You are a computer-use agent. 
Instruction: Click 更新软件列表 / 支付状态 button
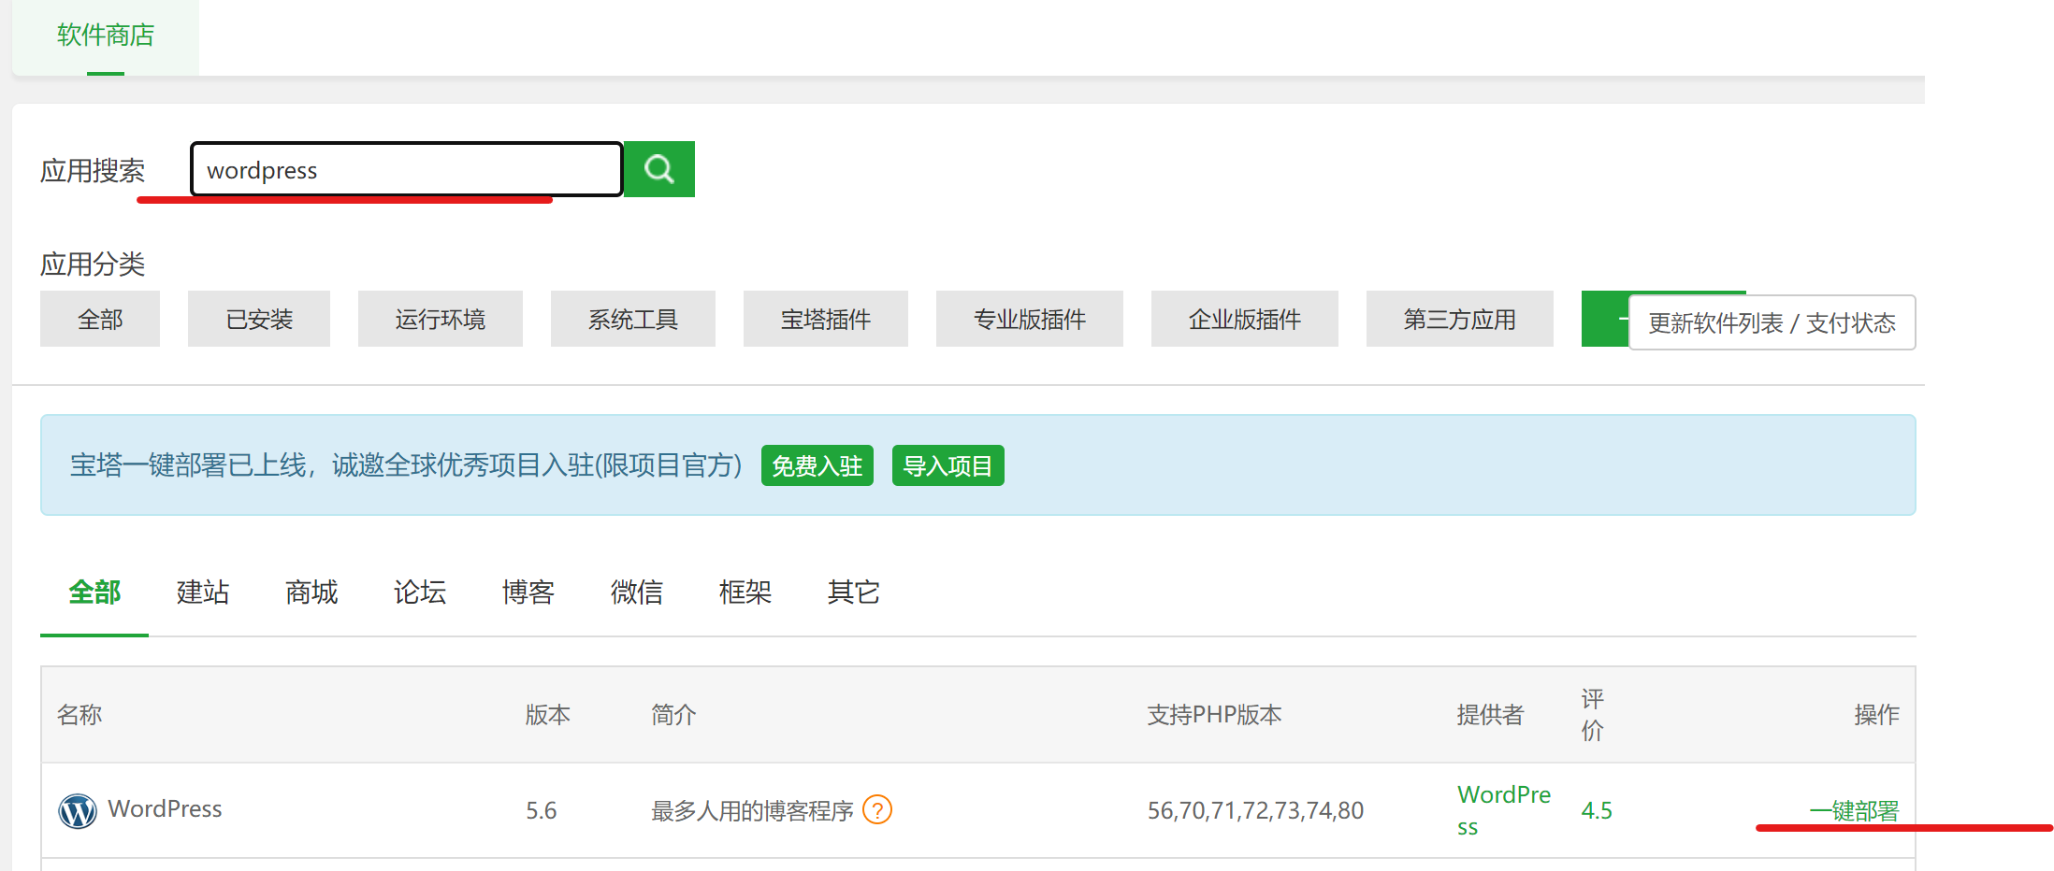1771,323
